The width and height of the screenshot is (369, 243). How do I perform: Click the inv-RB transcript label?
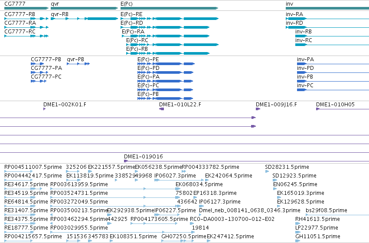click(x=304, y=32)
